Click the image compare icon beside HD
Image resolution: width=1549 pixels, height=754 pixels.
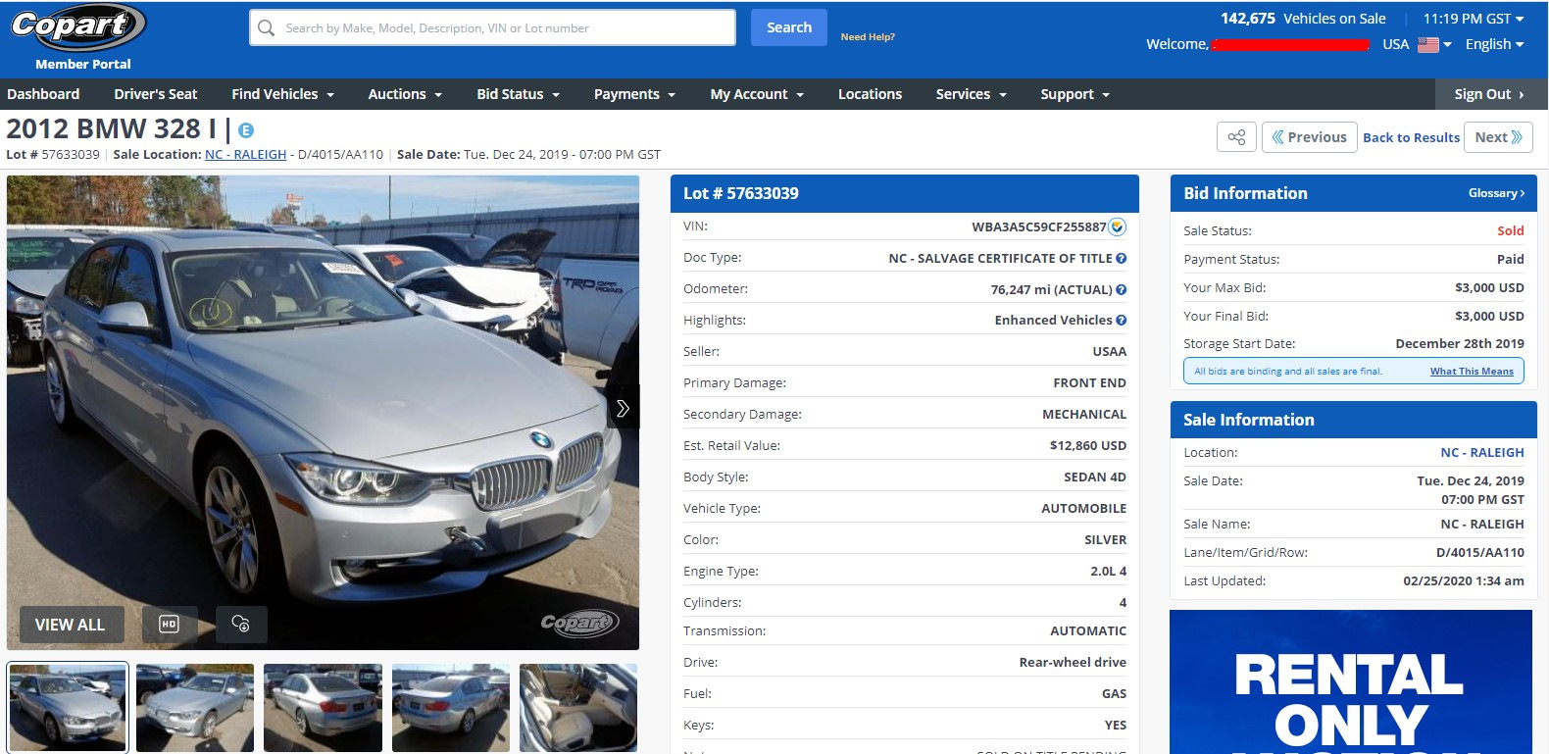pyautogui.click(x=241, y=624)
